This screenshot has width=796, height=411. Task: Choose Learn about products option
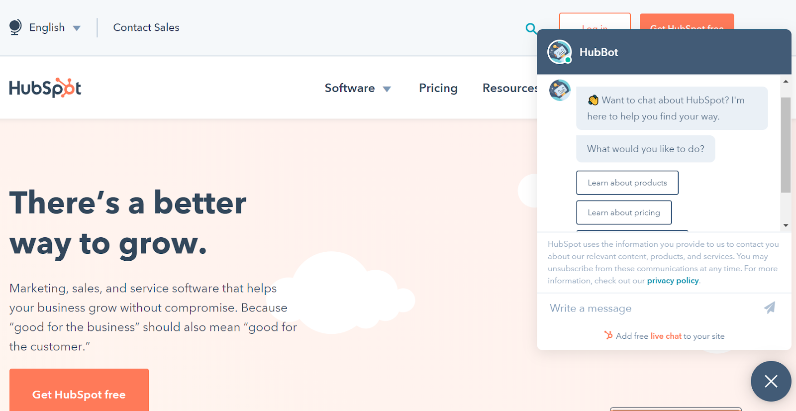tap(627, 183)
